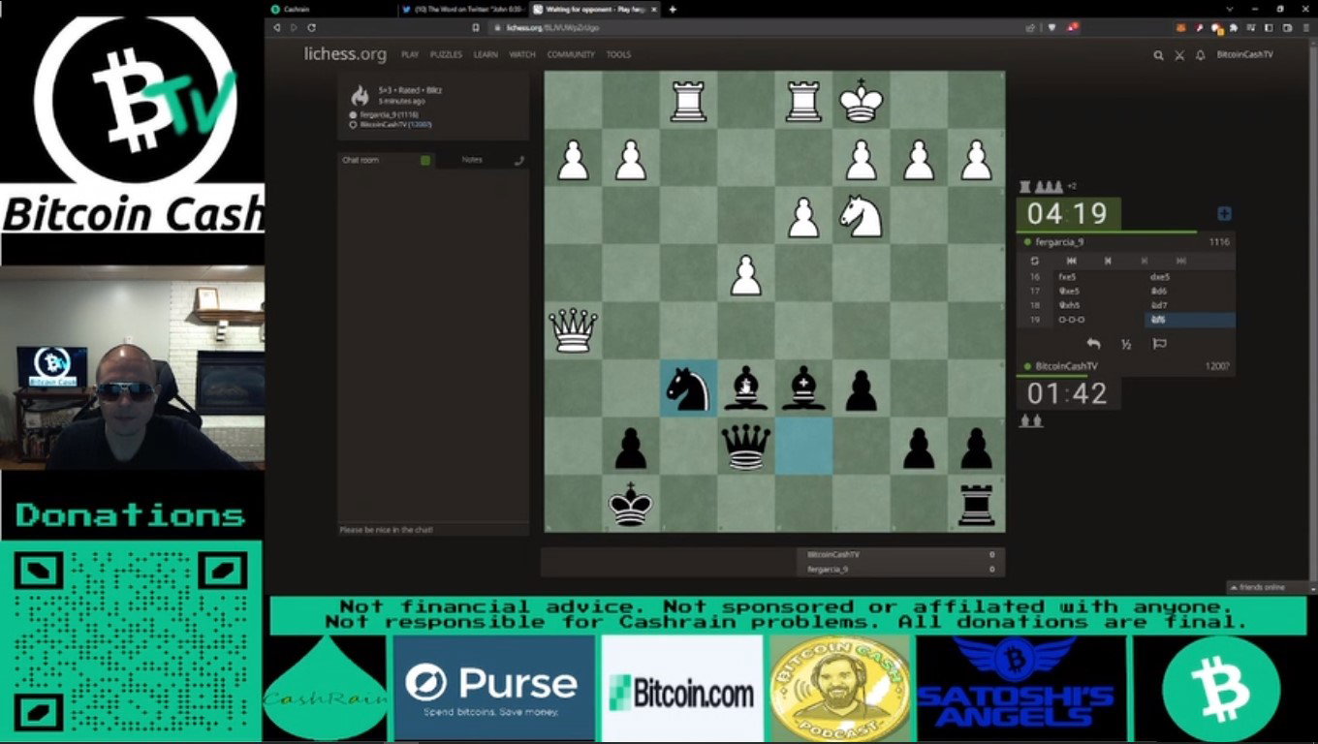
Task: Propose a takeback with the arrow icon
Action: (1093, 344)
